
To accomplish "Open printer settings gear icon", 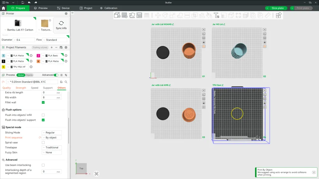I will (x=66, y=14).
